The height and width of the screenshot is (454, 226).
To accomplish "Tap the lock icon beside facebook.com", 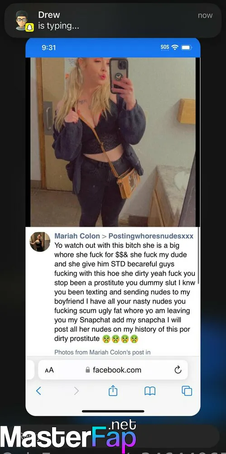I will click(88, 370).
